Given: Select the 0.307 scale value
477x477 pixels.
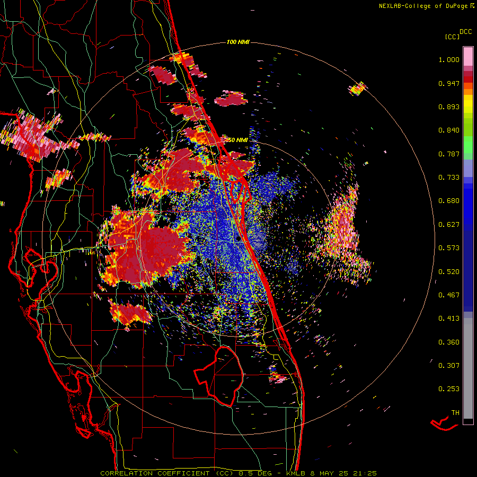Looking at the screenshot, I should pyautogui.click(x=449, y=366).
